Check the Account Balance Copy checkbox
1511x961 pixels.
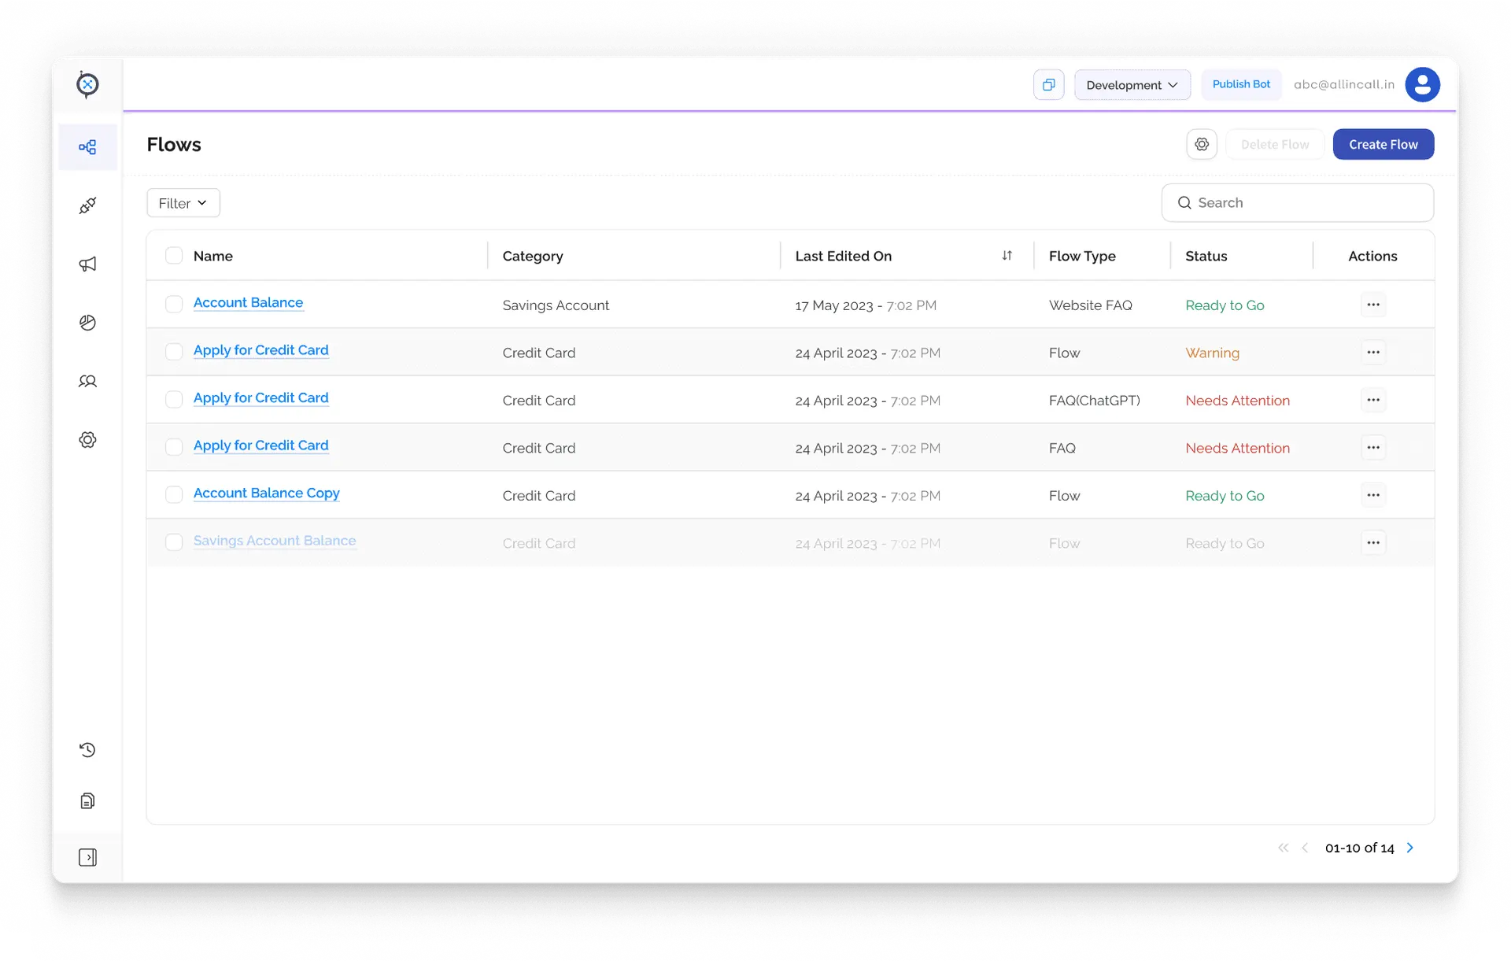click(174, 495)
